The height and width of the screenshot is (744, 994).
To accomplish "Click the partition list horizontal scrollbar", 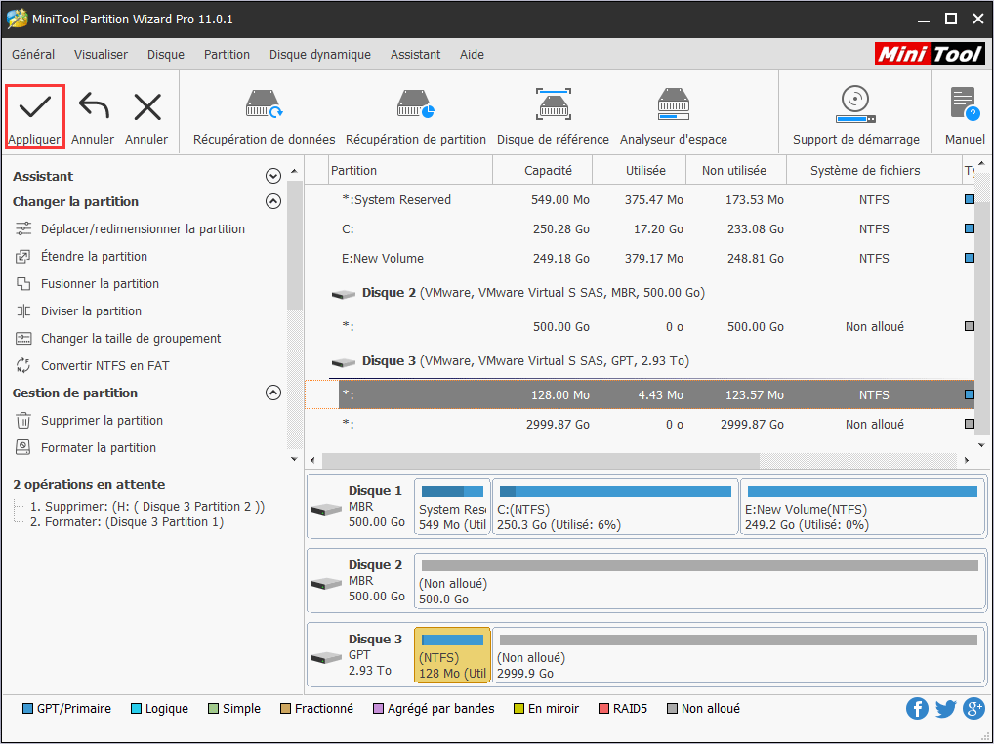I will point(540,460).
